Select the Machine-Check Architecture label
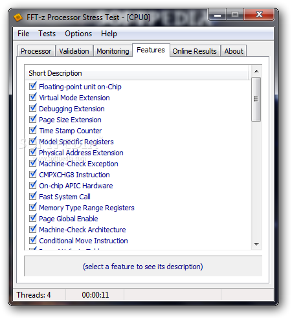The image size is (292, 319). tap(82, 230)
